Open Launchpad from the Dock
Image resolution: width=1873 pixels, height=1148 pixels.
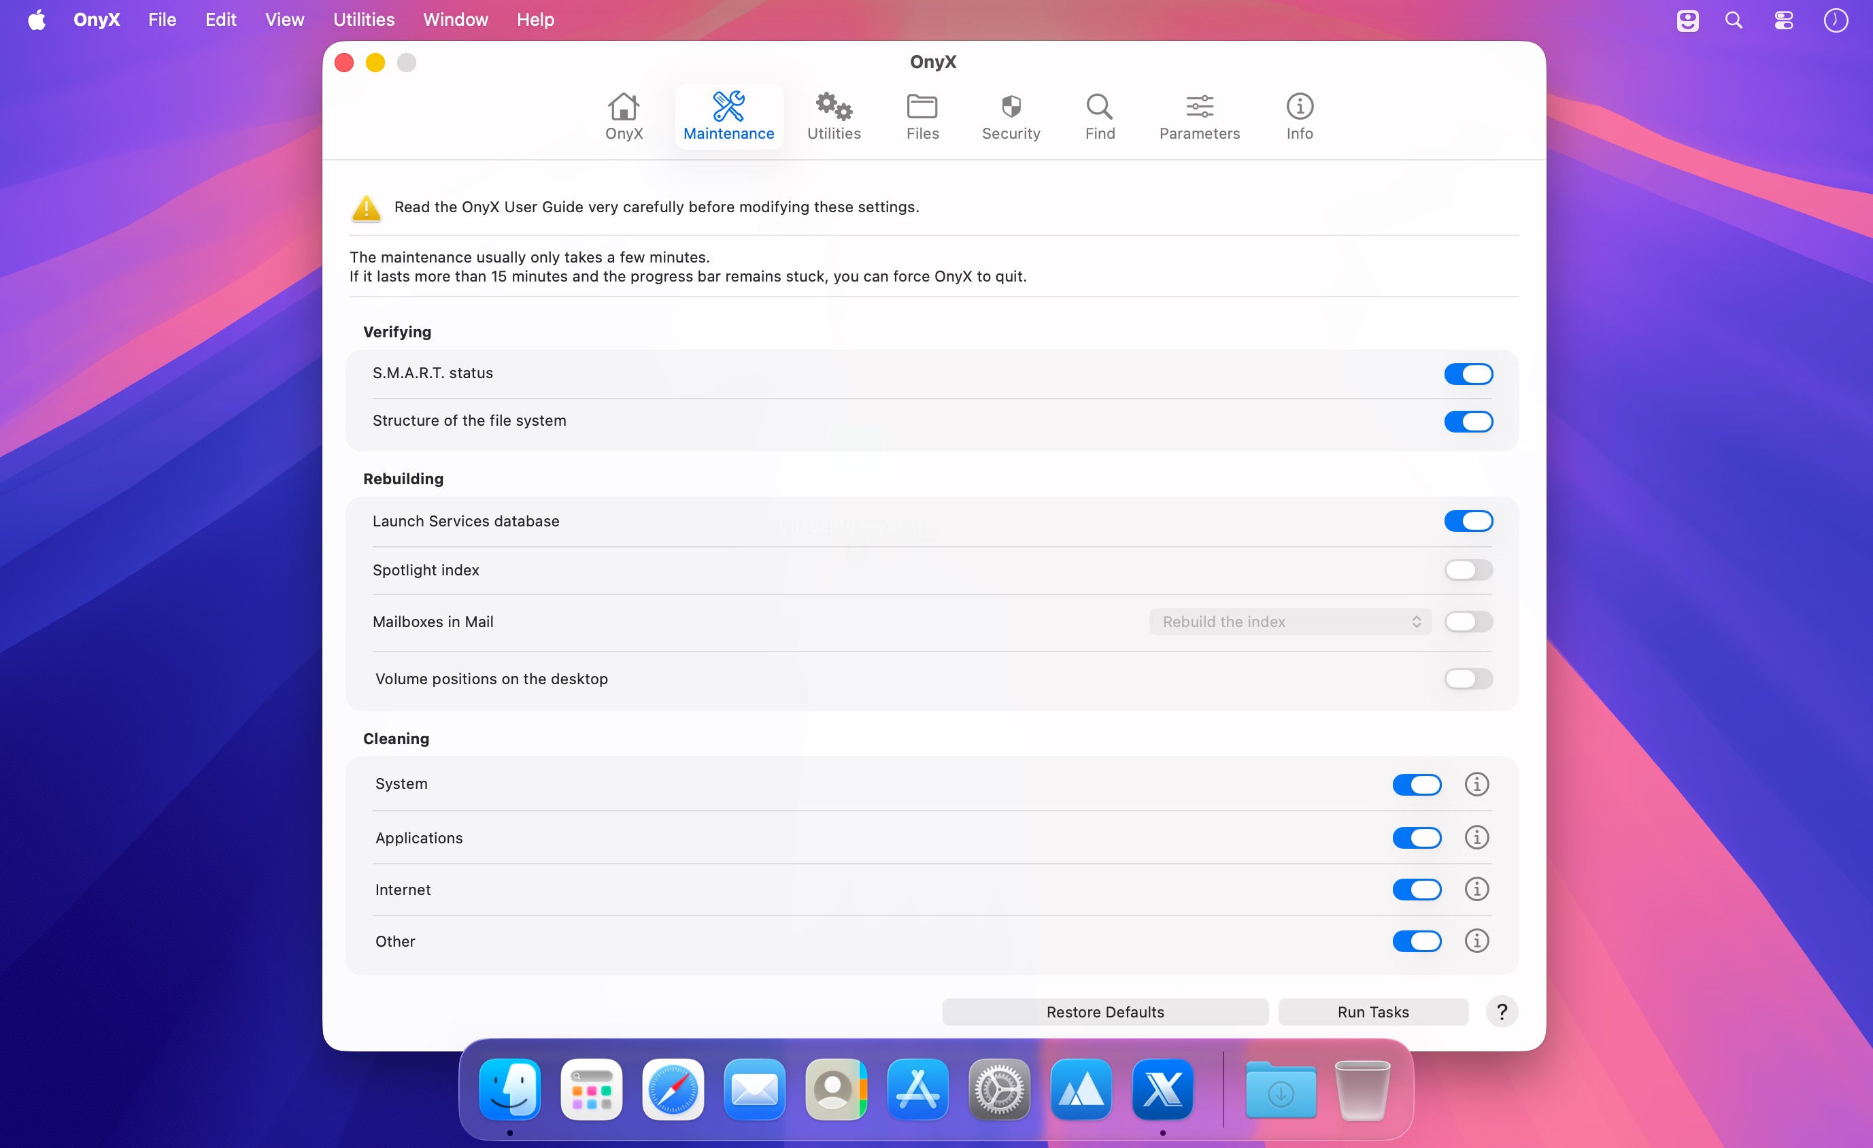coord(590,1089)
